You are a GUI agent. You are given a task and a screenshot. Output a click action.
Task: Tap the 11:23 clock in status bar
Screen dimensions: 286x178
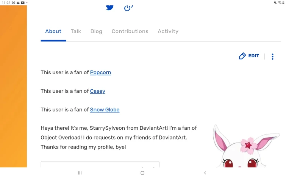(x=6, y=3)
